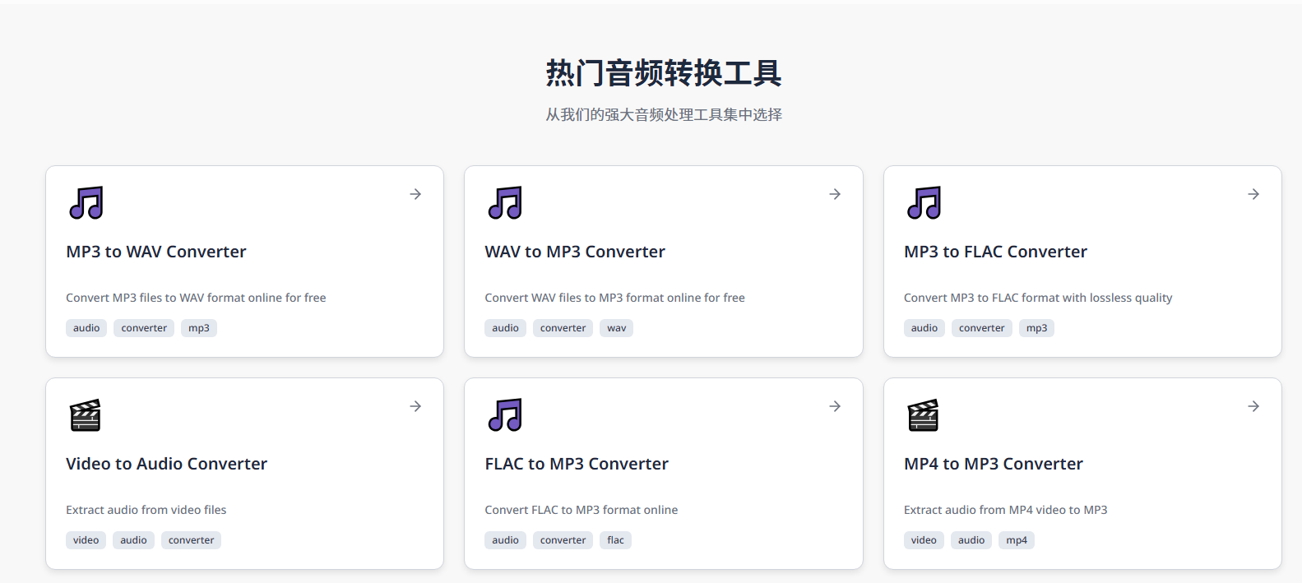
Task: Click the music note icon on FLAC to MP3 card
Action: pyautogui.click(x=505, y=414)
